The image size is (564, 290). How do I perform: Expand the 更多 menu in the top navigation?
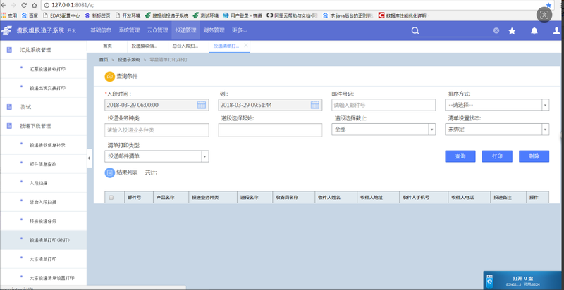239,30
